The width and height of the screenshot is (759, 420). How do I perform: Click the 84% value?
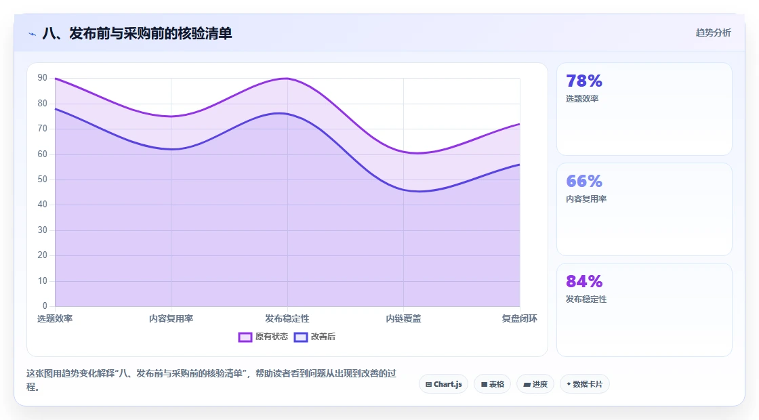coord(583,281)
